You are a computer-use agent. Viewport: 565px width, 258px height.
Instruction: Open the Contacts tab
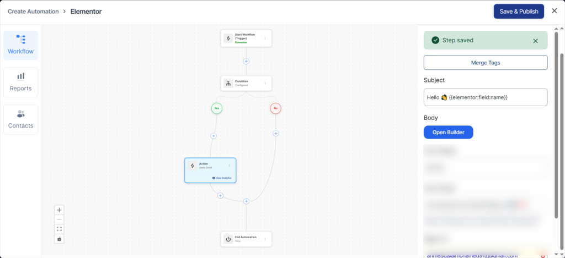pyautogui.click(x=20, y=119)
